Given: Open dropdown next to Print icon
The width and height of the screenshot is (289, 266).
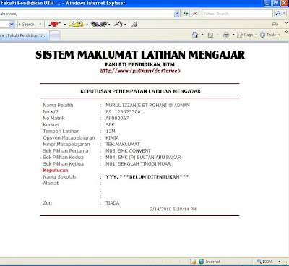Looking at the screenshot, I should click(x=233, y=35).
